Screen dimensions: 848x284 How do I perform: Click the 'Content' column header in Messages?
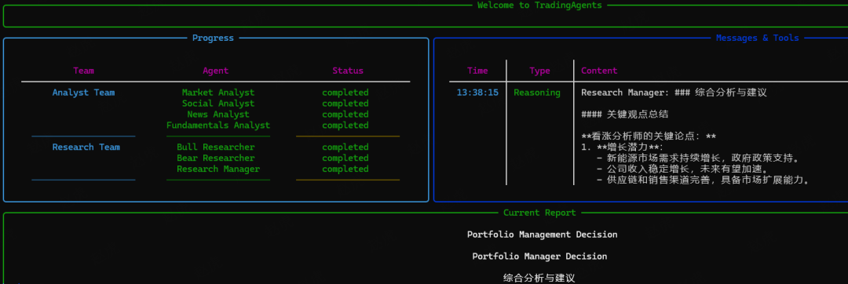point(599,71)
